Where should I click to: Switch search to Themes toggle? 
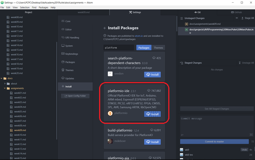point(158,48)
